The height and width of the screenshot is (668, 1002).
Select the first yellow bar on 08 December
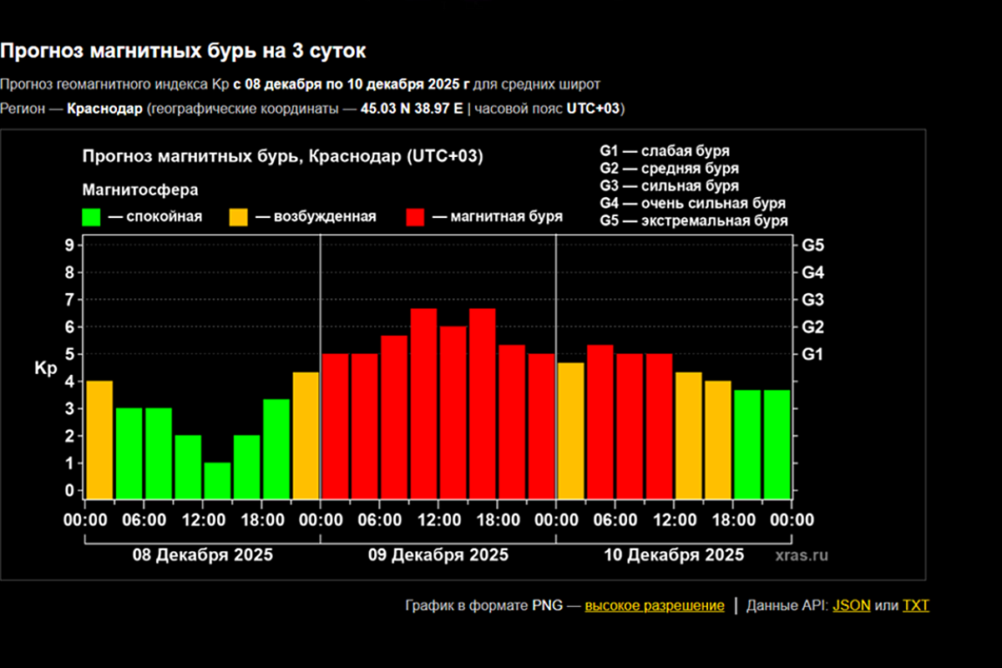tap(99, 439)
